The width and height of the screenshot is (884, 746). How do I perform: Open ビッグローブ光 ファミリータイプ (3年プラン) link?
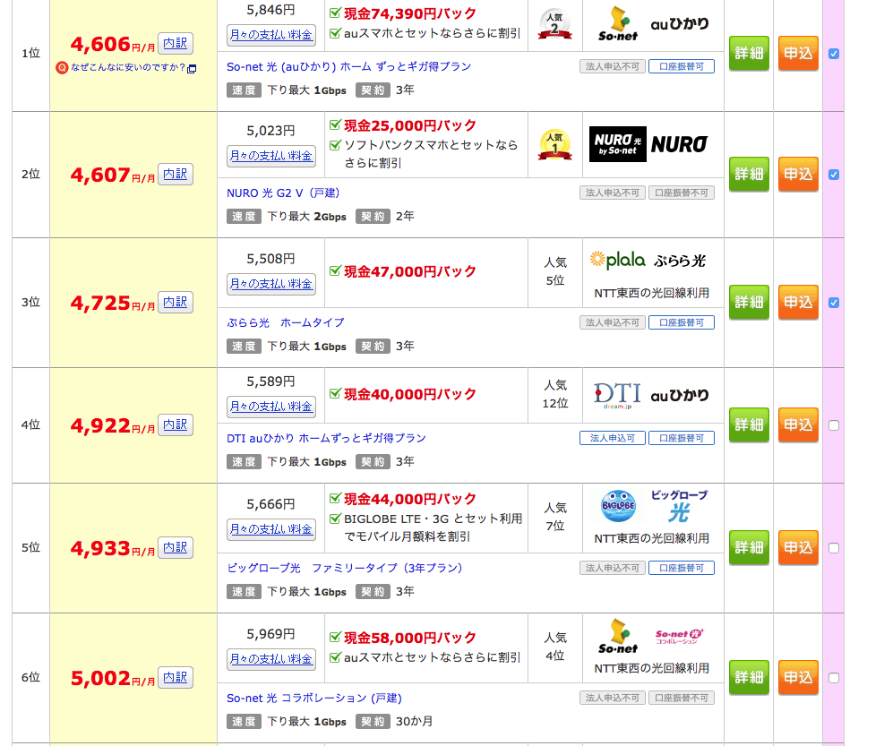[345, 568]
